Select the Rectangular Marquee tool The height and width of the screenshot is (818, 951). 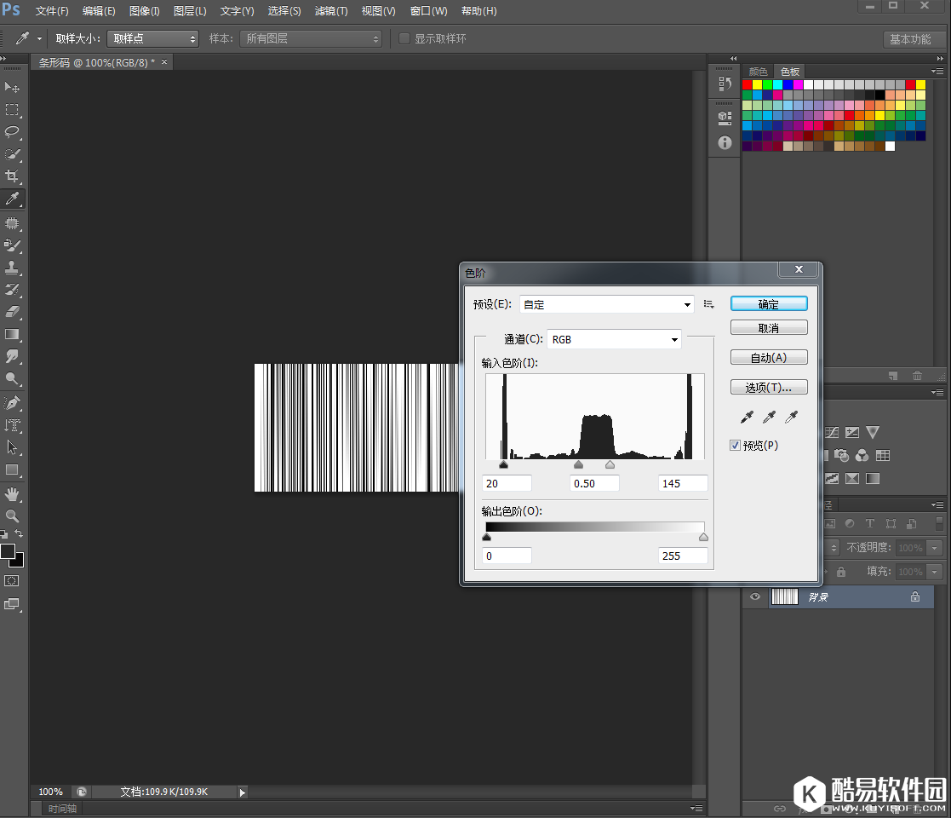(x=13, y=110)
